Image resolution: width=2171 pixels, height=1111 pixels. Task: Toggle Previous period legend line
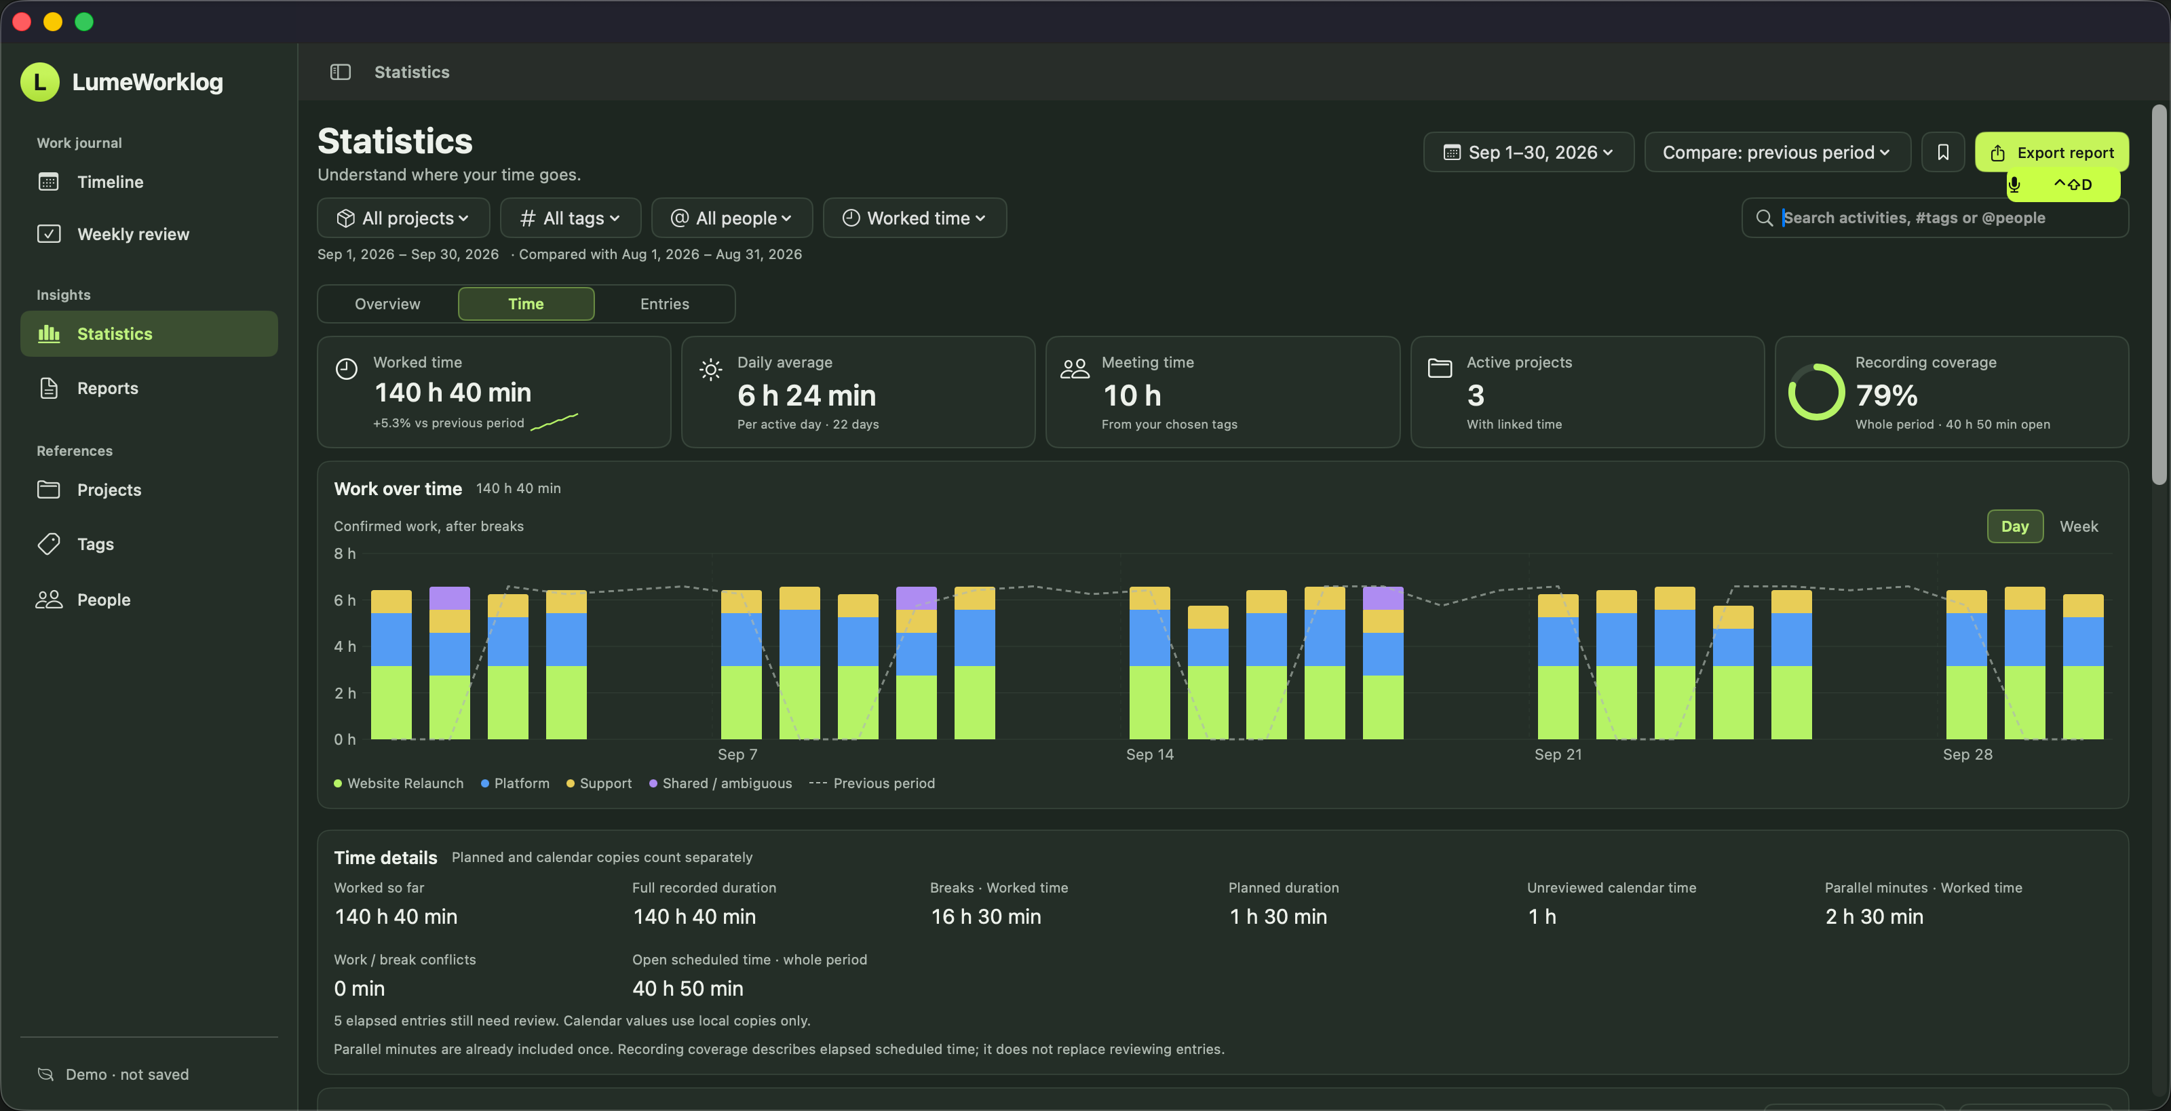pyautogui.click(x=871, y=783)
